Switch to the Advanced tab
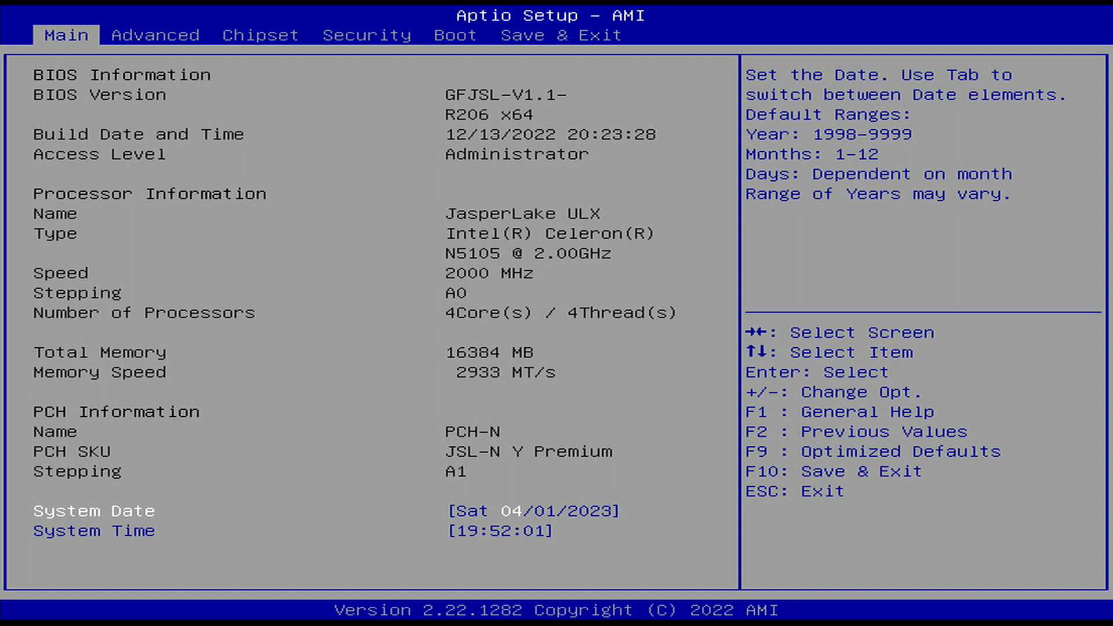Viewport: 1113px width, 626px height. tap(155, 35)
